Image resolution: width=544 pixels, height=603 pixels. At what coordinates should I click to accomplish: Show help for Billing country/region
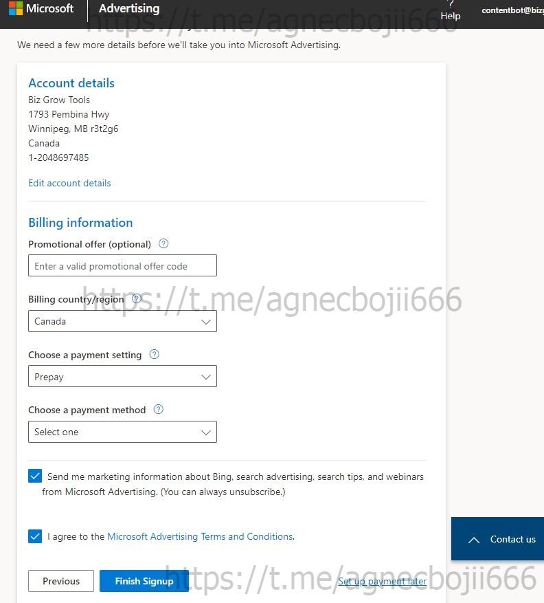[137, 298]
